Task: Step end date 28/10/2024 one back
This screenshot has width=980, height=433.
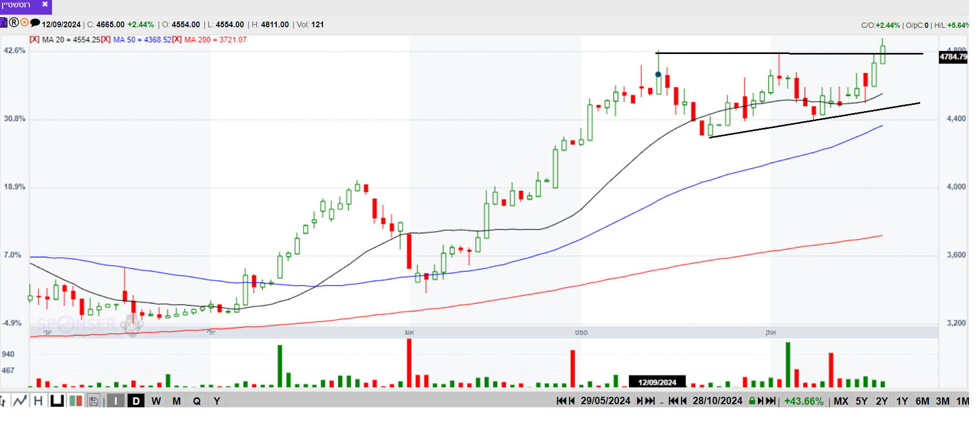Action: pyautogui.click(x=684, y=401)
